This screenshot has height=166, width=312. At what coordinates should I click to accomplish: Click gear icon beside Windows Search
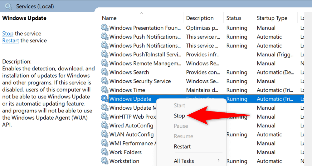pyautogui.click(x=105, y=72)
